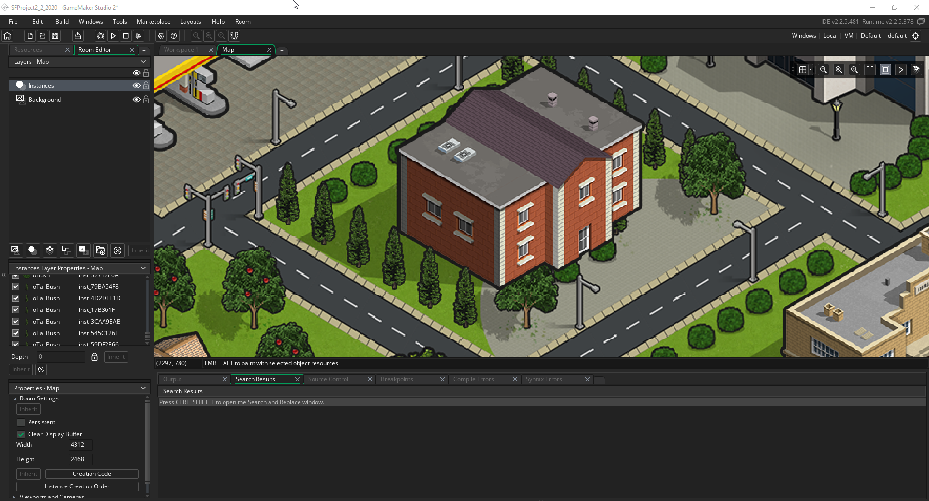Click the main toolbar zoom out icon
The height and width of the screenshot is (501, 929).
[196, 36]
